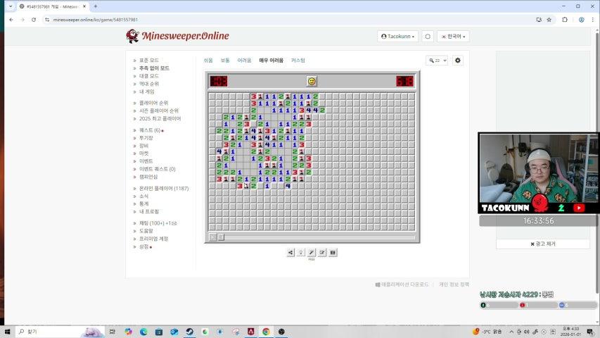Image resolution: width=600 pixels, height=338 pixels.
Task: Open 대결 모드 in the sidebar
Action: [x=149, y=76]
